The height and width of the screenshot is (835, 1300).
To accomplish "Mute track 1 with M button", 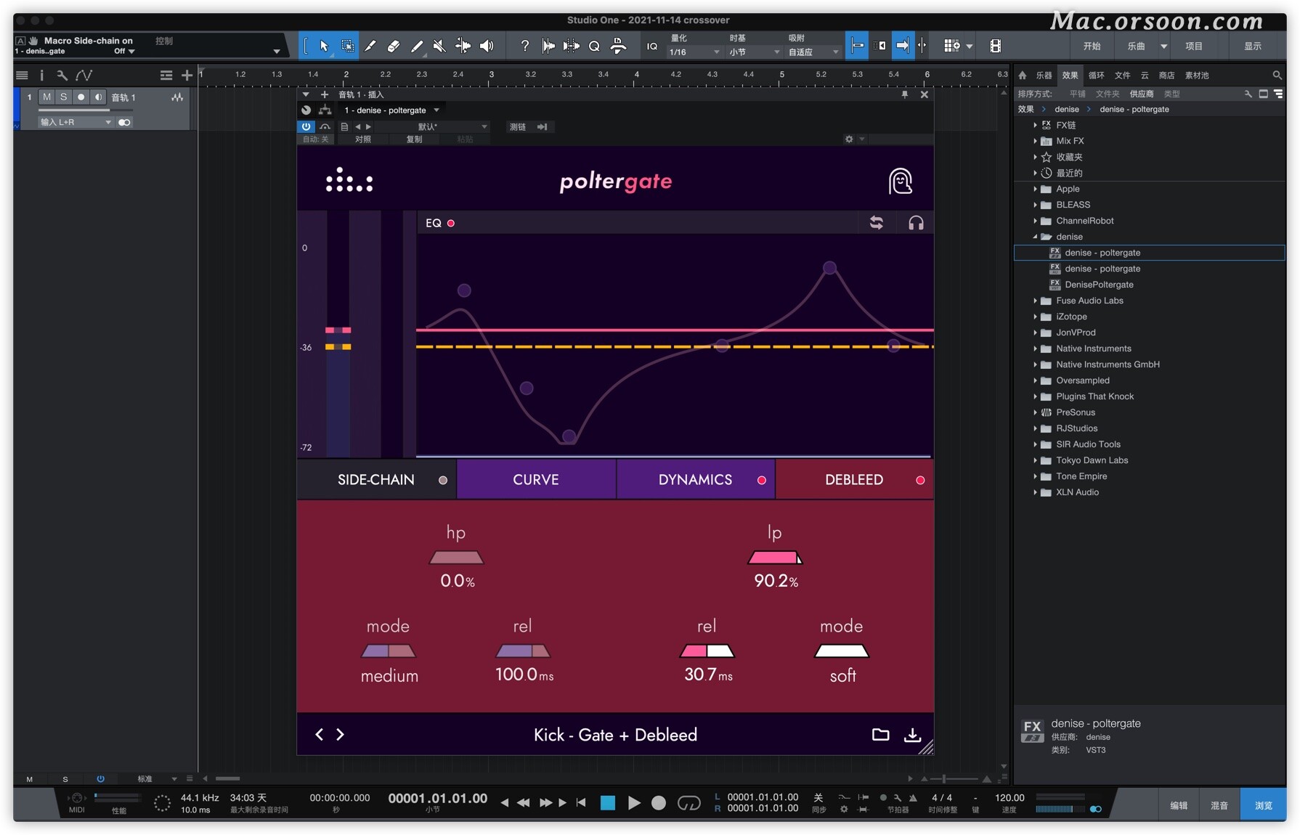I will (46, 97).
